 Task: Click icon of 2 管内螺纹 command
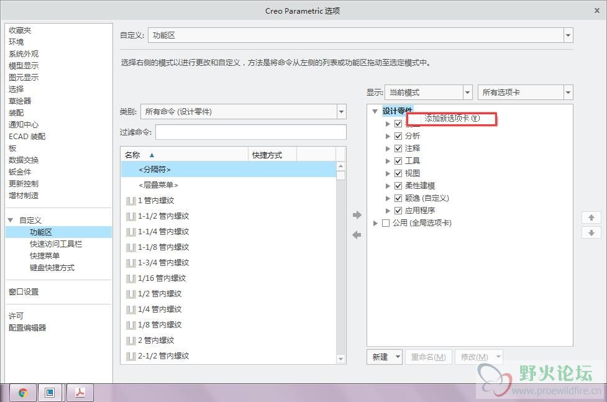point(131,340)
